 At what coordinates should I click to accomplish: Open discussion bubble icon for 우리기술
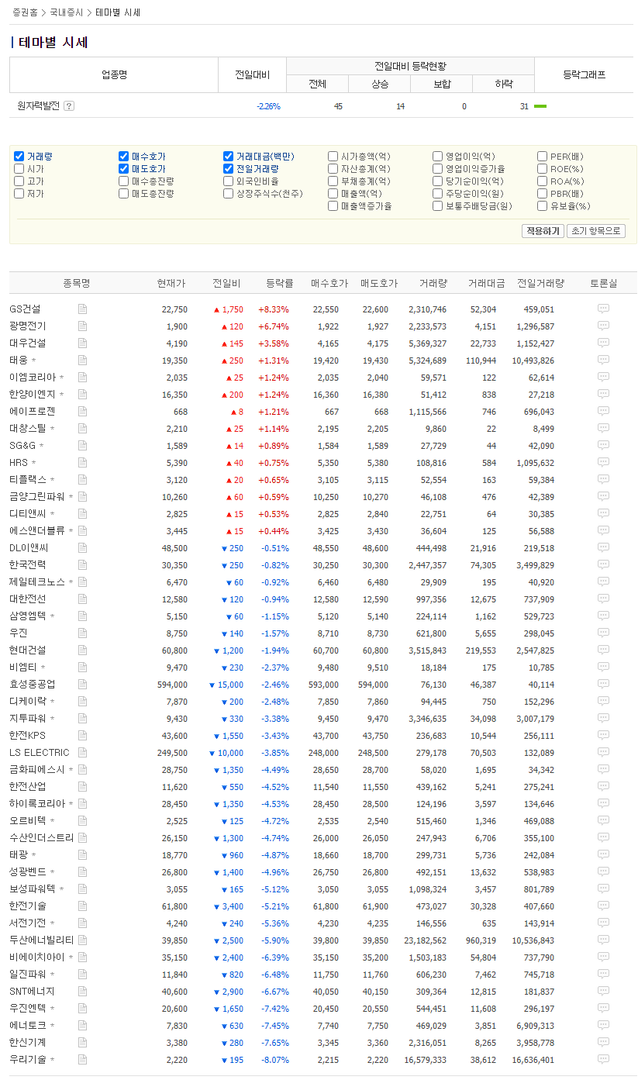603,1060
